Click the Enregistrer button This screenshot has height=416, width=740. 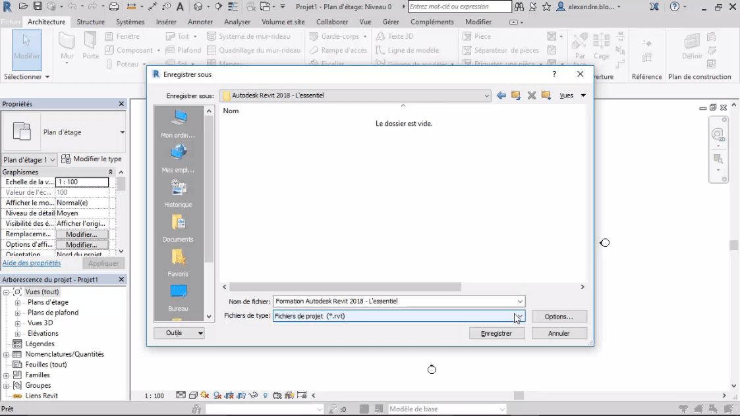coord(496,333)
